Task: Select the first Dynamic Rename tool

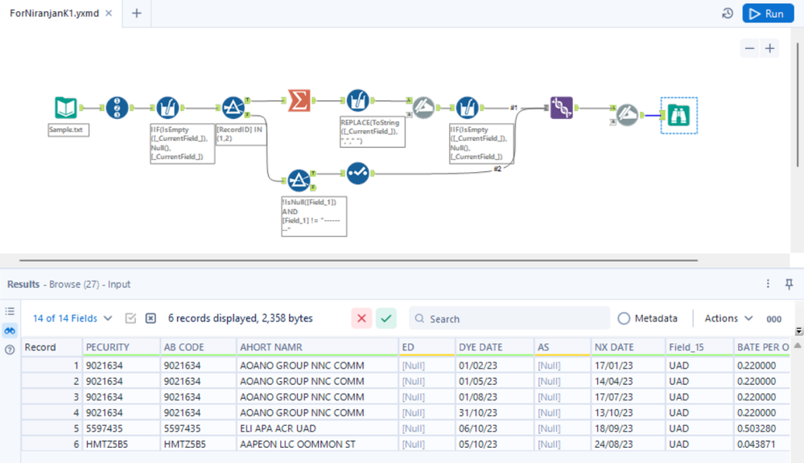Action: point(423,108)
